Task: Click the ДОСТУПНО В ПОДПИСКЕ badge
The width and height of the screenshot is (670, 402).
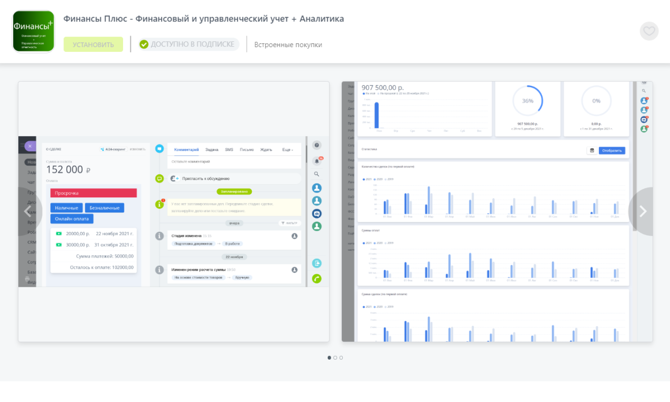Action: click(188, 44)
